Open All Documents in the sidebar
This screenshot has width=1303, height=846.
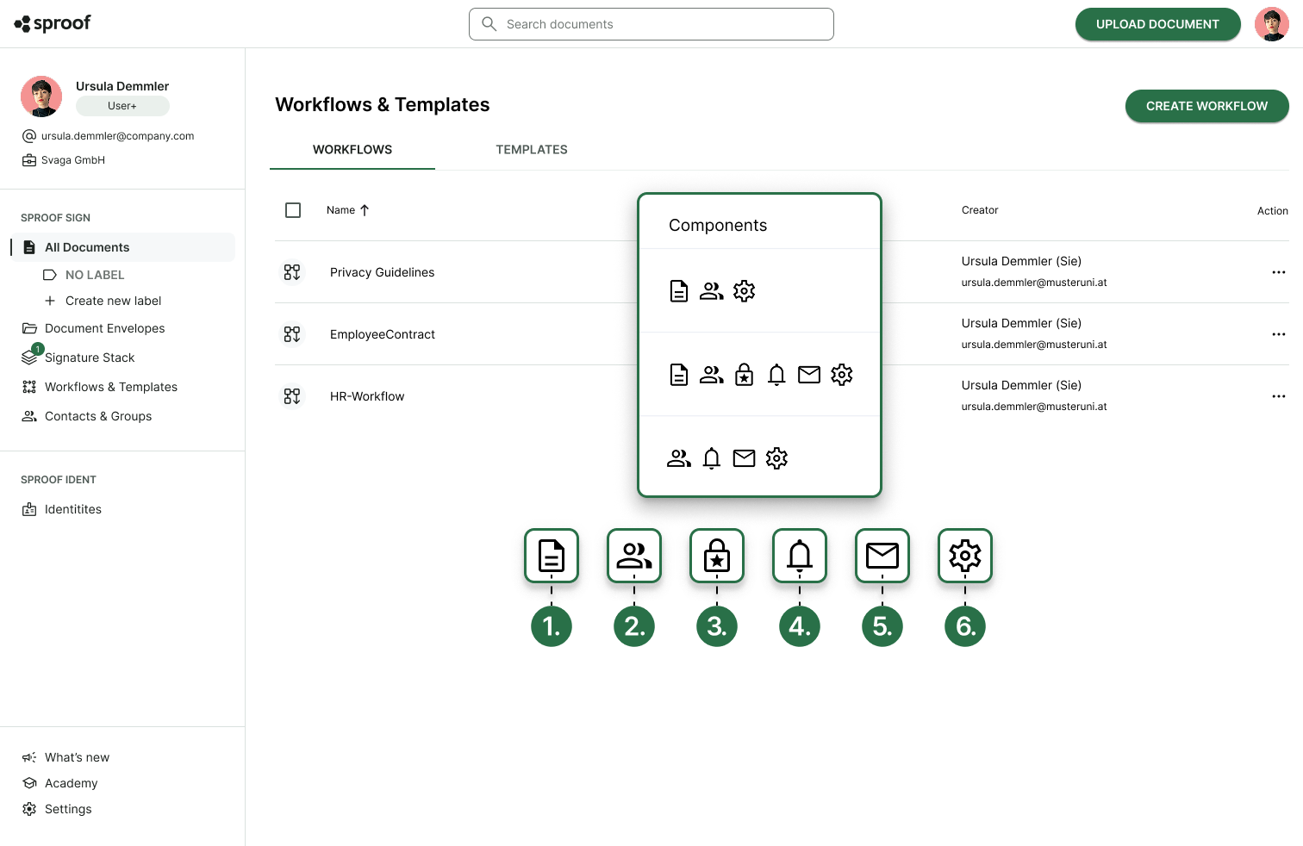pos(123,247)
